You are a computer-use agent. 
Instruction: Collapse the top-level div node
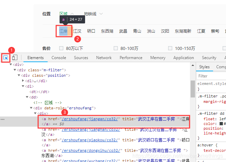coord(11,65)
